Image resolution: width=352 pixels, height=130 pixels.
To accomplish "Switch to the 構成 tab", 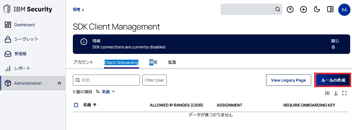I will point(153,62).
